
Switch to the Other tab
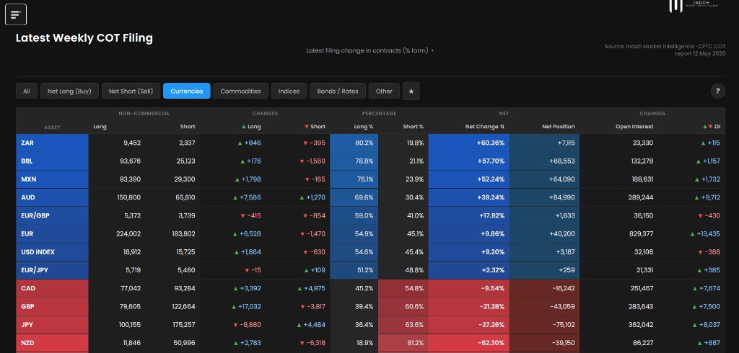point(384,91)
